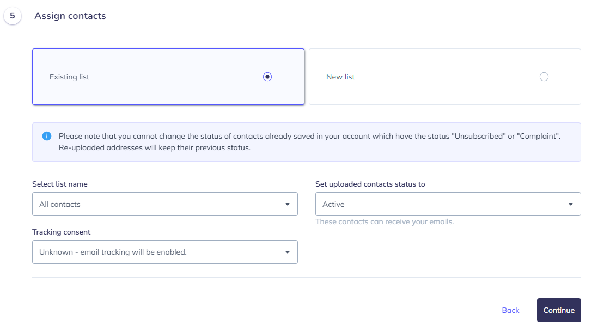Image resolution: width=604 pixels, height=333 pixels.
Task: Go back using the Back link
Action: (510, 310)
